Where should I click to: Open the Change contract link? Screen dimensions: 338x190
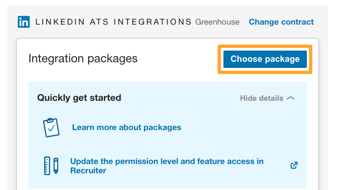281,22
